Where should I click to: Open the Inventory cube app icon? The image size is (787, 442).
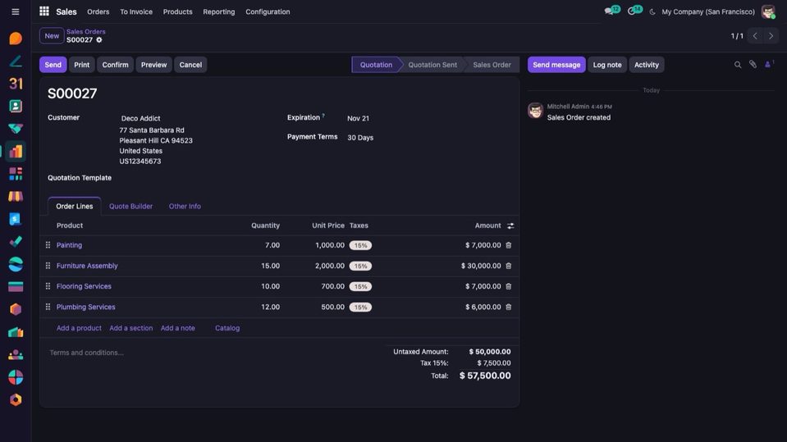click(16, 309)
